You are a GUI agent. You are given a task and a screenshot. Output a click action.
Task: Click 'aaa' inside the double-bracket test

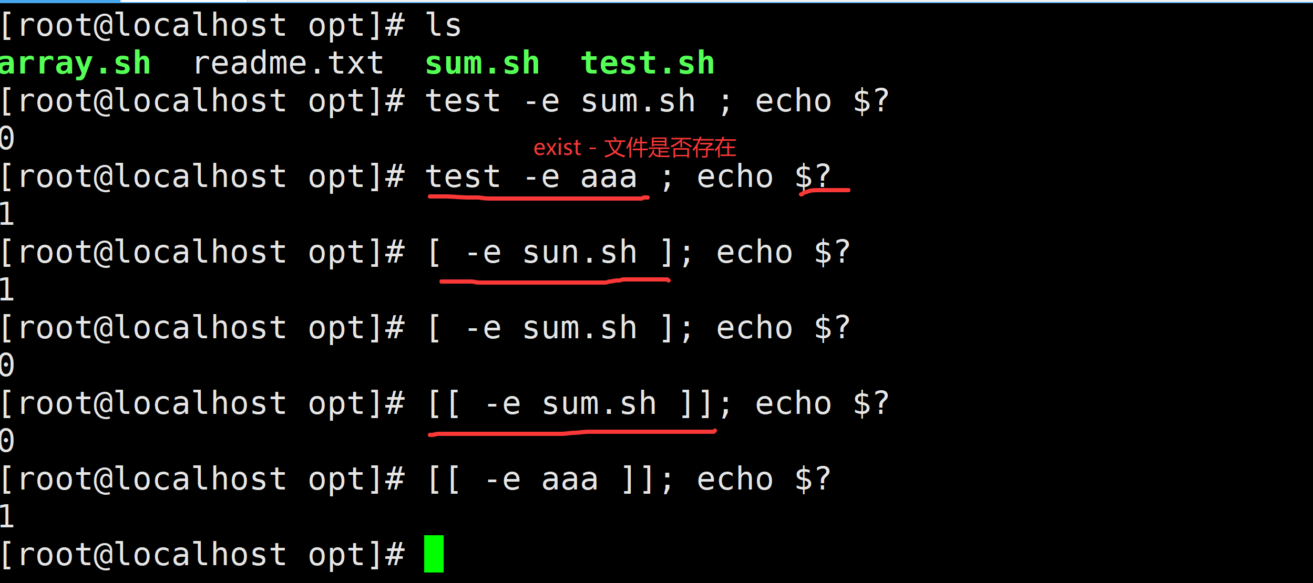(x=570, y=480)
